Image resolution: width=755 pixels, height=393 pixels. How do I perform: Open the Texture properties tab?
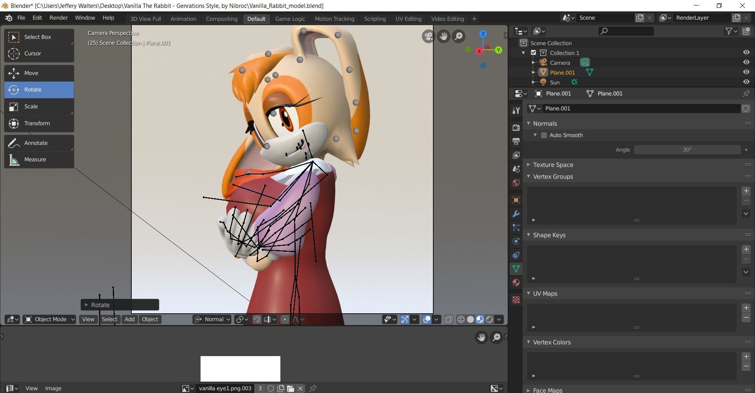coord(516,300)
